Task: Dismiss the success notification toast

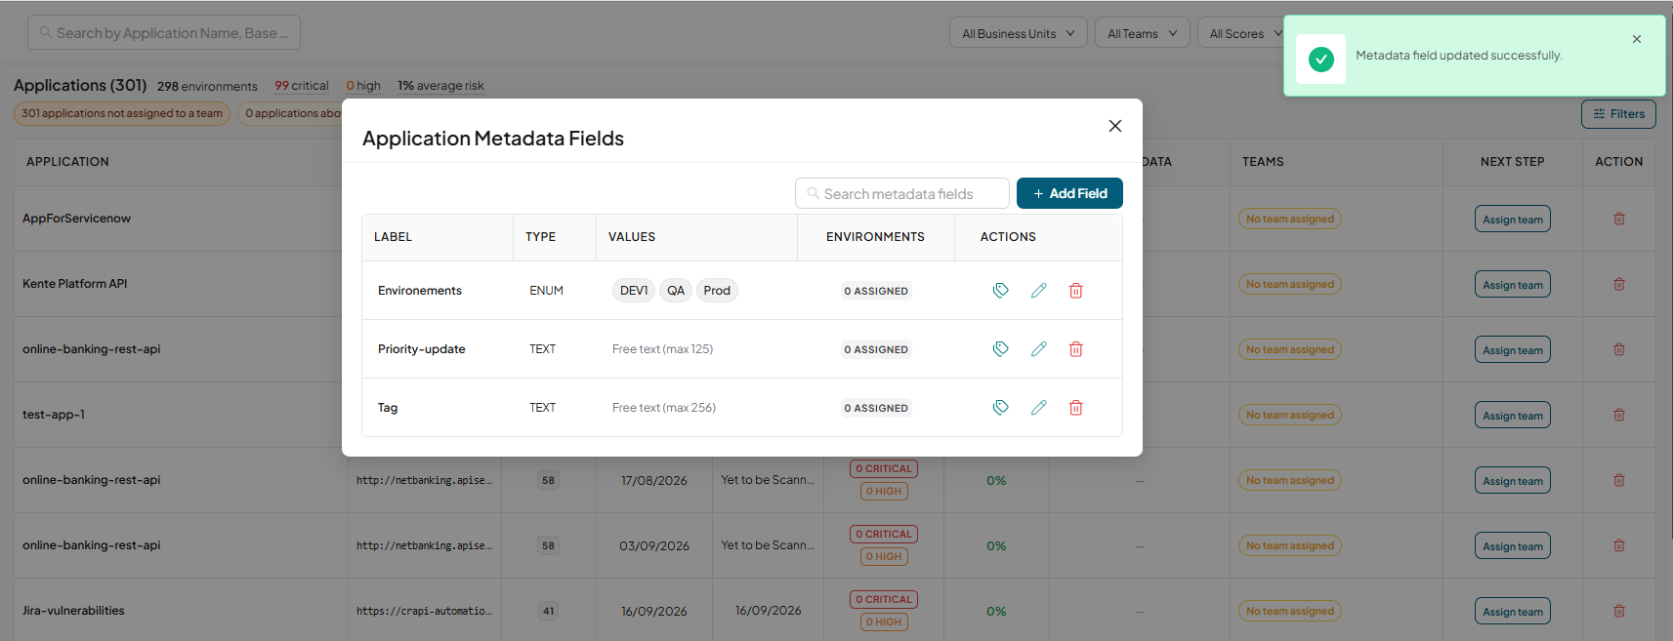Action: click(1636, 39)
